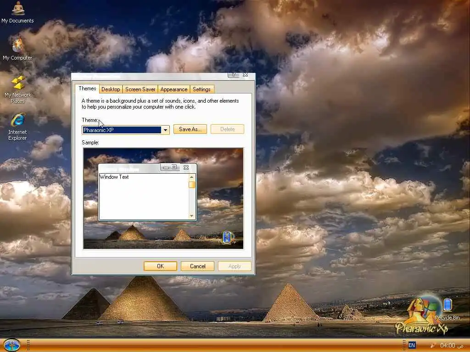Switch to the Themes tab
Viewport: 470px width, 352px height.
point(87,88)
